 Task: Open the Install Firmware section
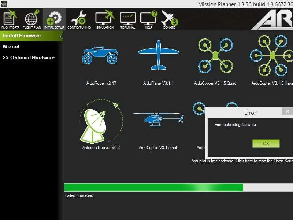tap(31, 36)
